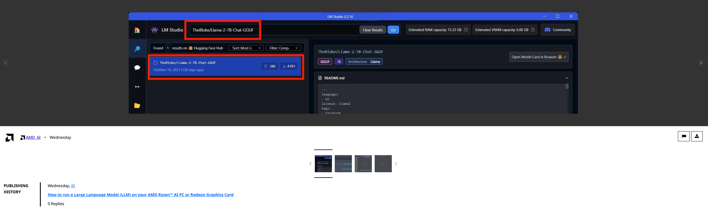
Task: Go to previous image in lightbox
Action: 5,63
